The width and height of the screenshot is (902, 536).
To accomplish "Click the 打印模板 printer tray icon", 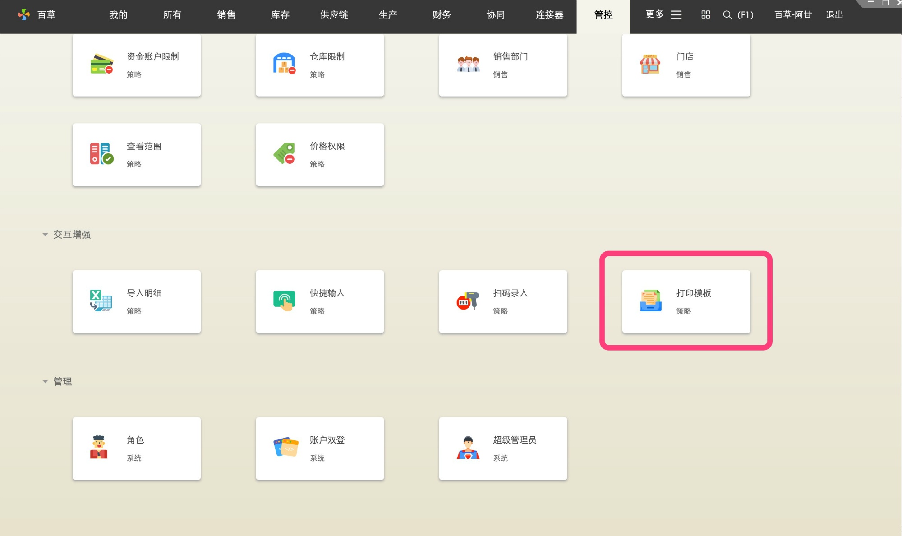I will click(x=650, y=301).
